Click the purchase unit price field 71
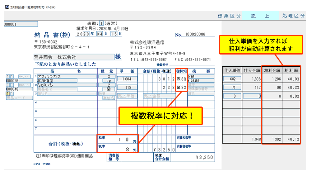The height and width of the screenshot is (176, 311). tap(232, 88)
